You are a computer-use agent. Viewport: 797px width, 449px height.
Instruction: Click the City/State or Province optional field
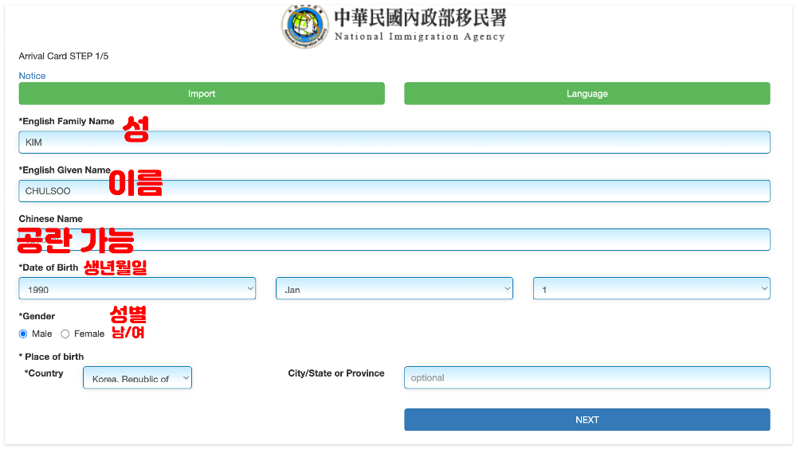click(587, 378)
